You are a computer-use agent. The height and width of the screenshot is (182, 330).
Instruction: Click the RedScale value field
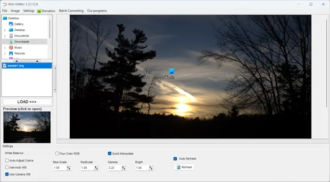click(x=87, y=168)
